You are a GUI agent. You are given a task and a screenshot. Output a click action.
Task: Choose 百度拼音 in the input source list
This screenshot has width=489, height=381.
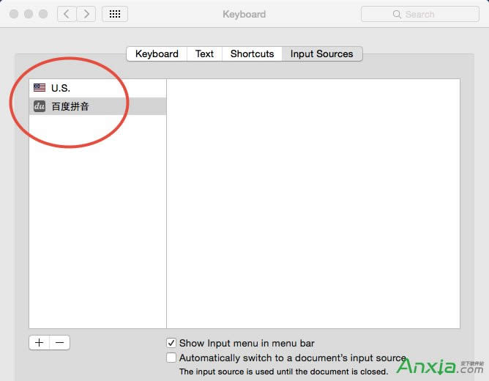(97, 106)
